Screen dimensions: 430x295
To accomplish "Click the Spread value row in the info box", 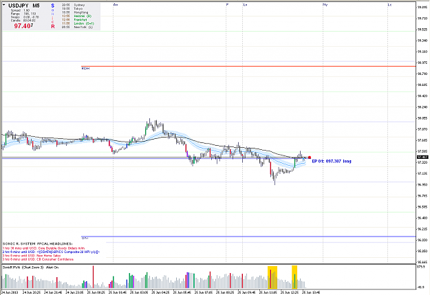I will point(20,10).
